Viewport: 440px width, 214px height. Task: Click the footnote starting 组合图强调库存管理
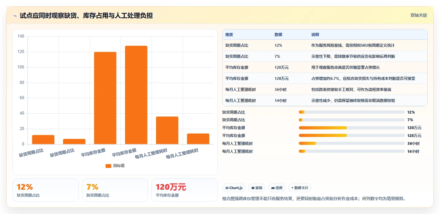click(x=314, y=199)
